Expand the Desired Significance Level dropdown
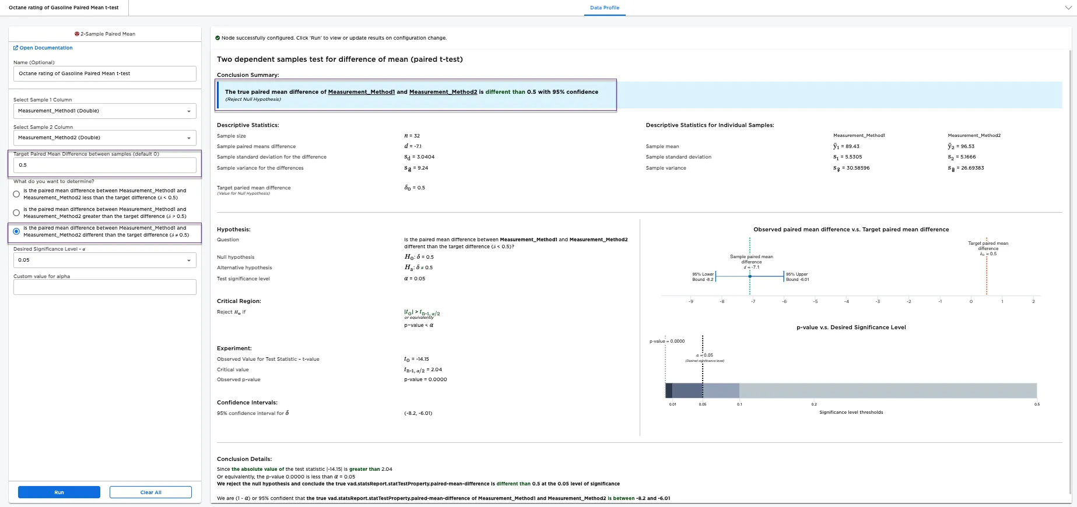 coord(105,260)
